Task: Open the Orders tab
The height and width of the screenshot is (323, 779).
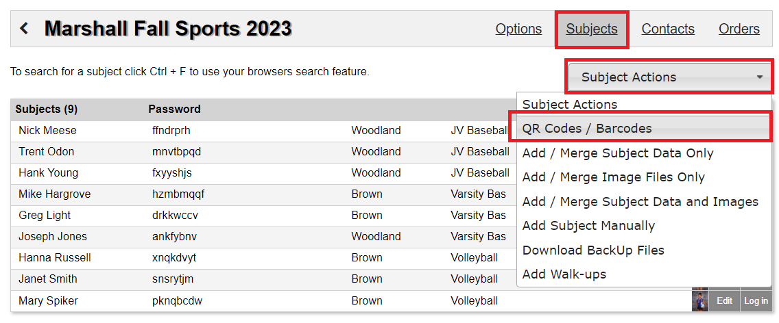Action: pos(739,29)
